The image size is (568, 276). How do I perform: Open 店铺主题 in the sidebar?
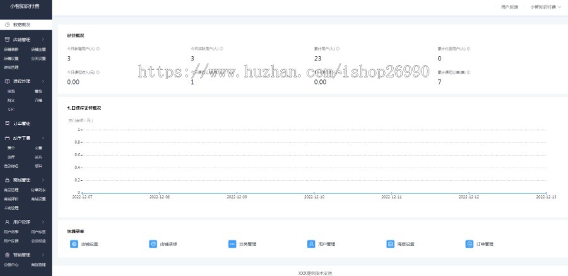38,49
